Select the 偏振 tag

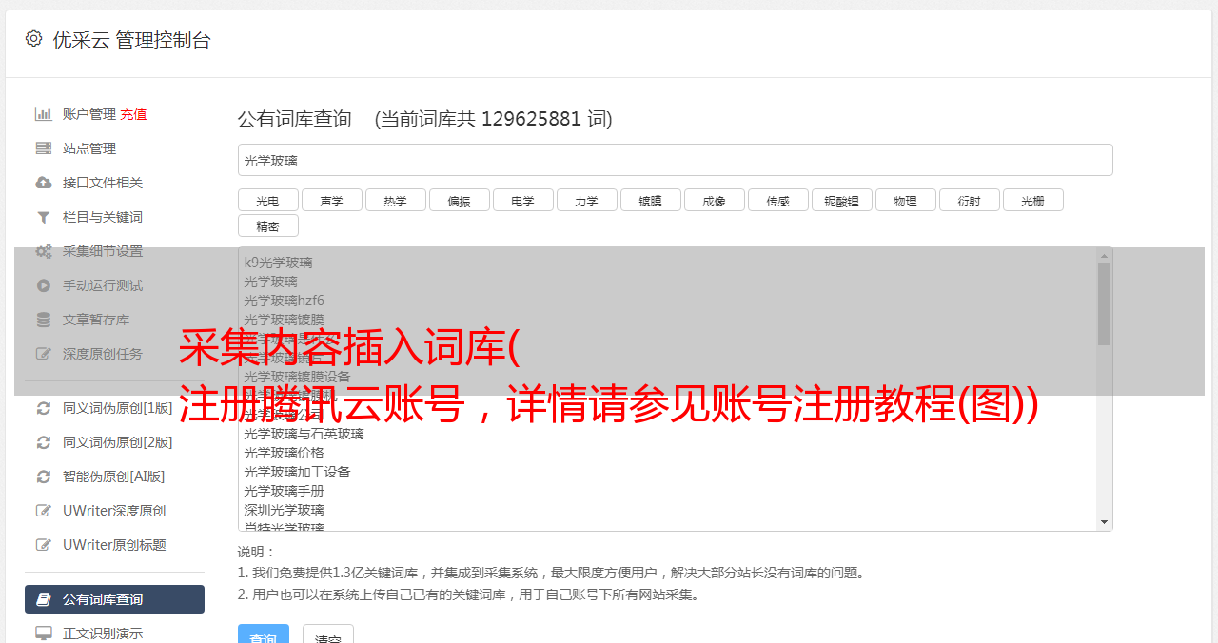[460, 200]
